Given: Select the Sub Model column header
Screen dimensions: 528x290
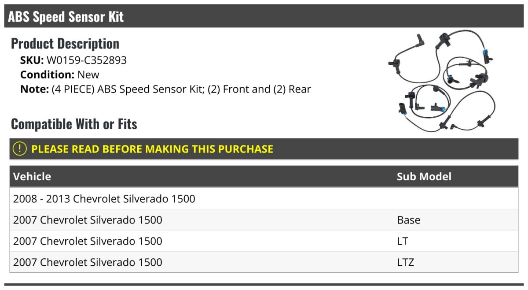Looking at the screenshot, I should pyautogui.click(x=424, y=177).
